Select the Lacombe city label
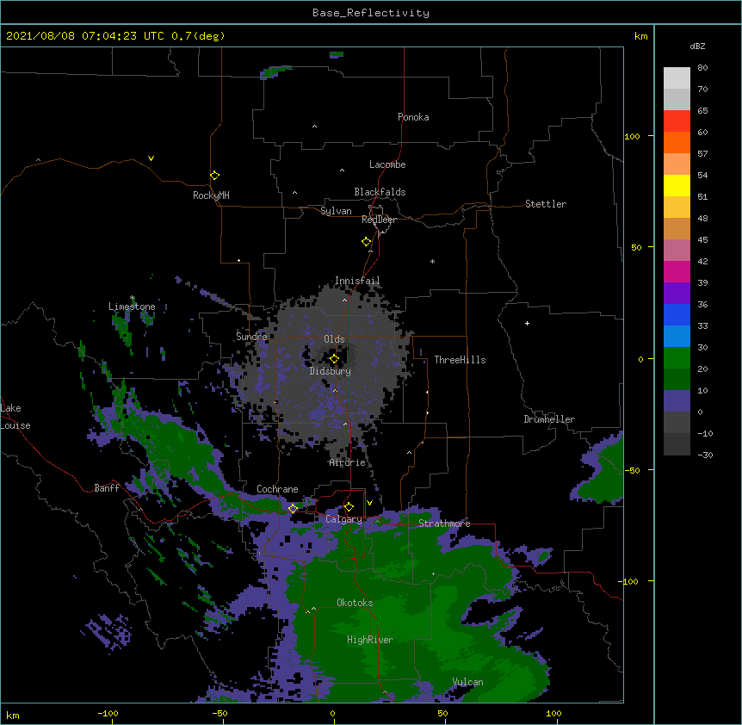The height and width of the screenshot is (725, 742). (387, 164)
